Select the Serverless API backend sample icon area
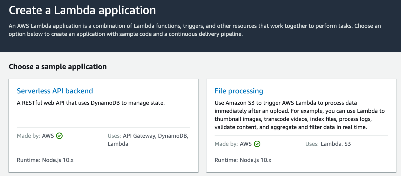This screenshot has width=401, height=176. pyautogui.click(x=55, y=91)
